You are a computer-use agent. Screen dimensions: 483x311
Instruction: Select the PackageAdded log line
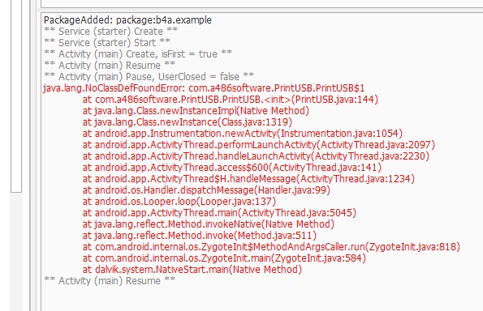(x=127, y=20)
